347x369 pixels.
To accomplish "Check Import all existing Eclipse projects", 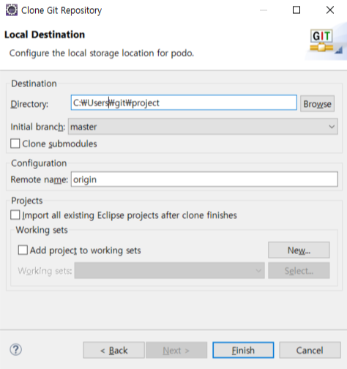I will tap(15, 215).
